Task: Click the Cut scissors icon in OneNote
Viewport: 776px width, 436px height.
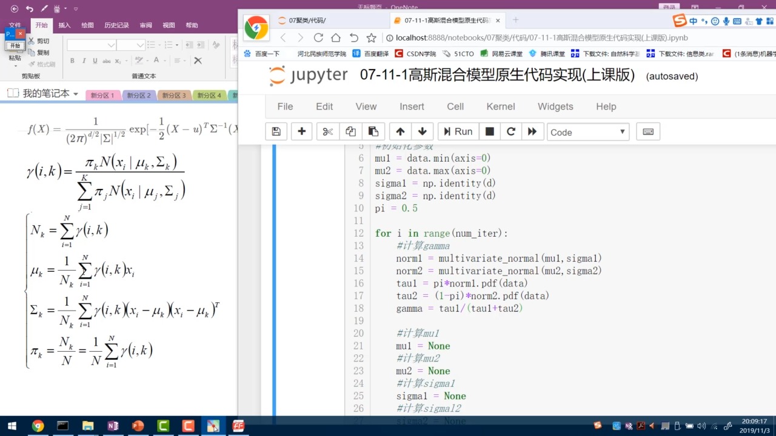Action: coord(32,41)
